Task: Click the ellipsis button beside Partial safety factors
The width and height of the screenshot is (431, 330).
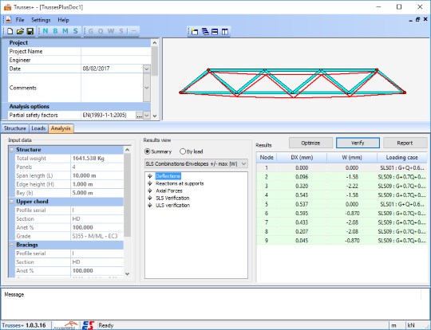Action: (x=140, y=116)
